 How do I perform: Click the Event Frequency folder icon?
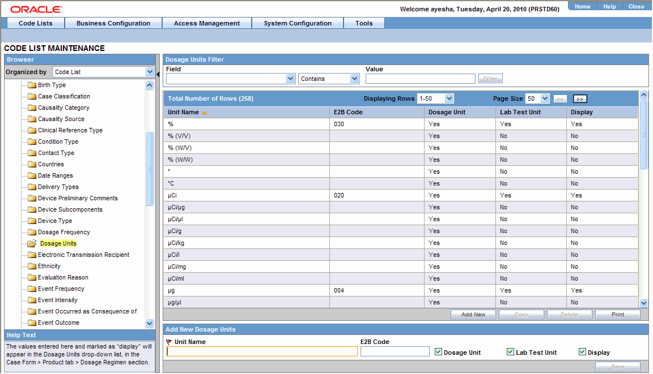(x=32, y=289)
